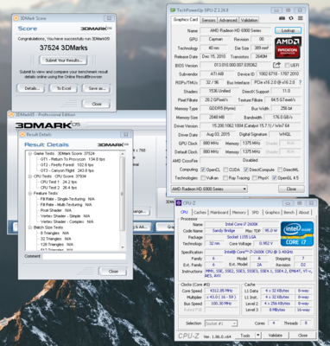Open the CPU-Z SPD tab
The width and height of the screenshot is (330, 346).
pyautogui.click(x=255, y=212)
